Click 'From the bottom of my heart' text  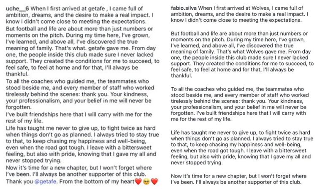click(x=97, y=182)
